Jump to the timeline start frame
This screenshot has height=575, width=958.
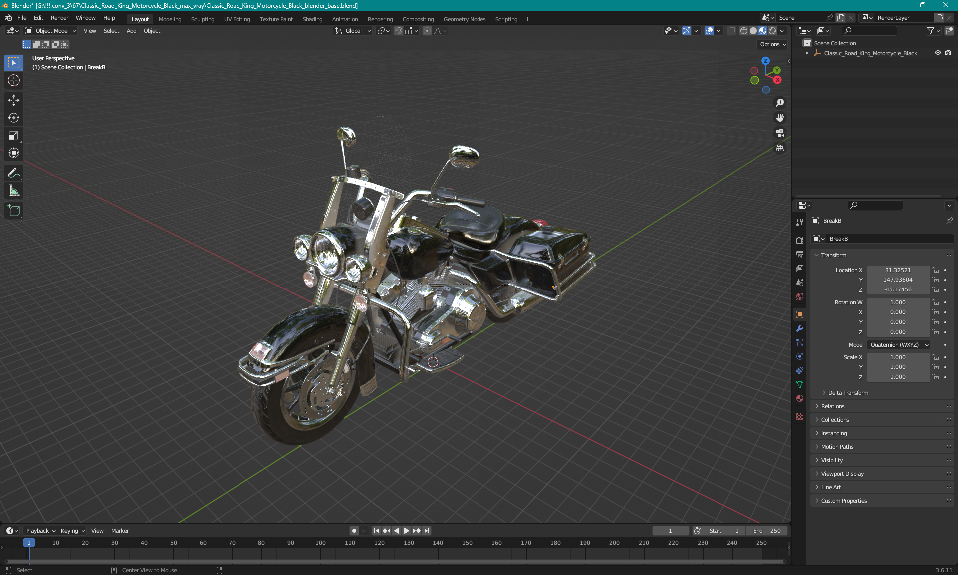coord(376,531)
